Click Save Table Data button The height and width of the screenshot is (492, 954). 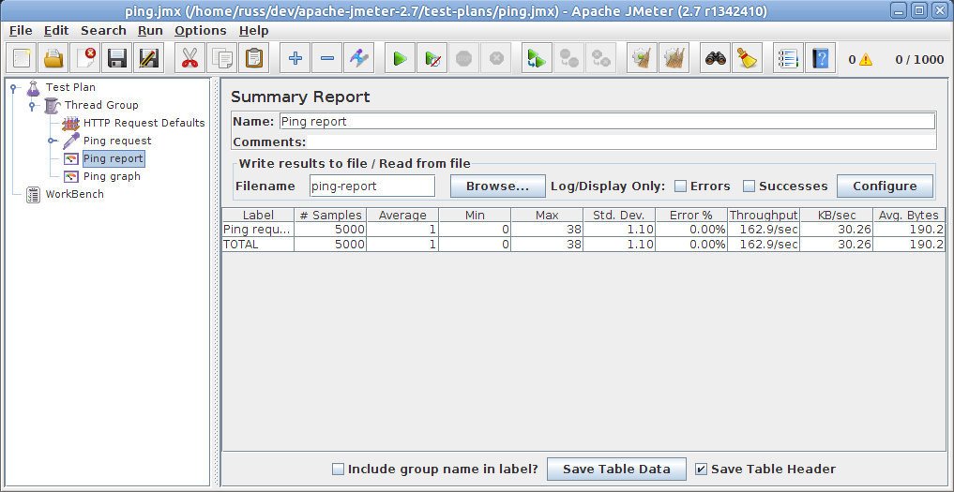tap(616, 469)
